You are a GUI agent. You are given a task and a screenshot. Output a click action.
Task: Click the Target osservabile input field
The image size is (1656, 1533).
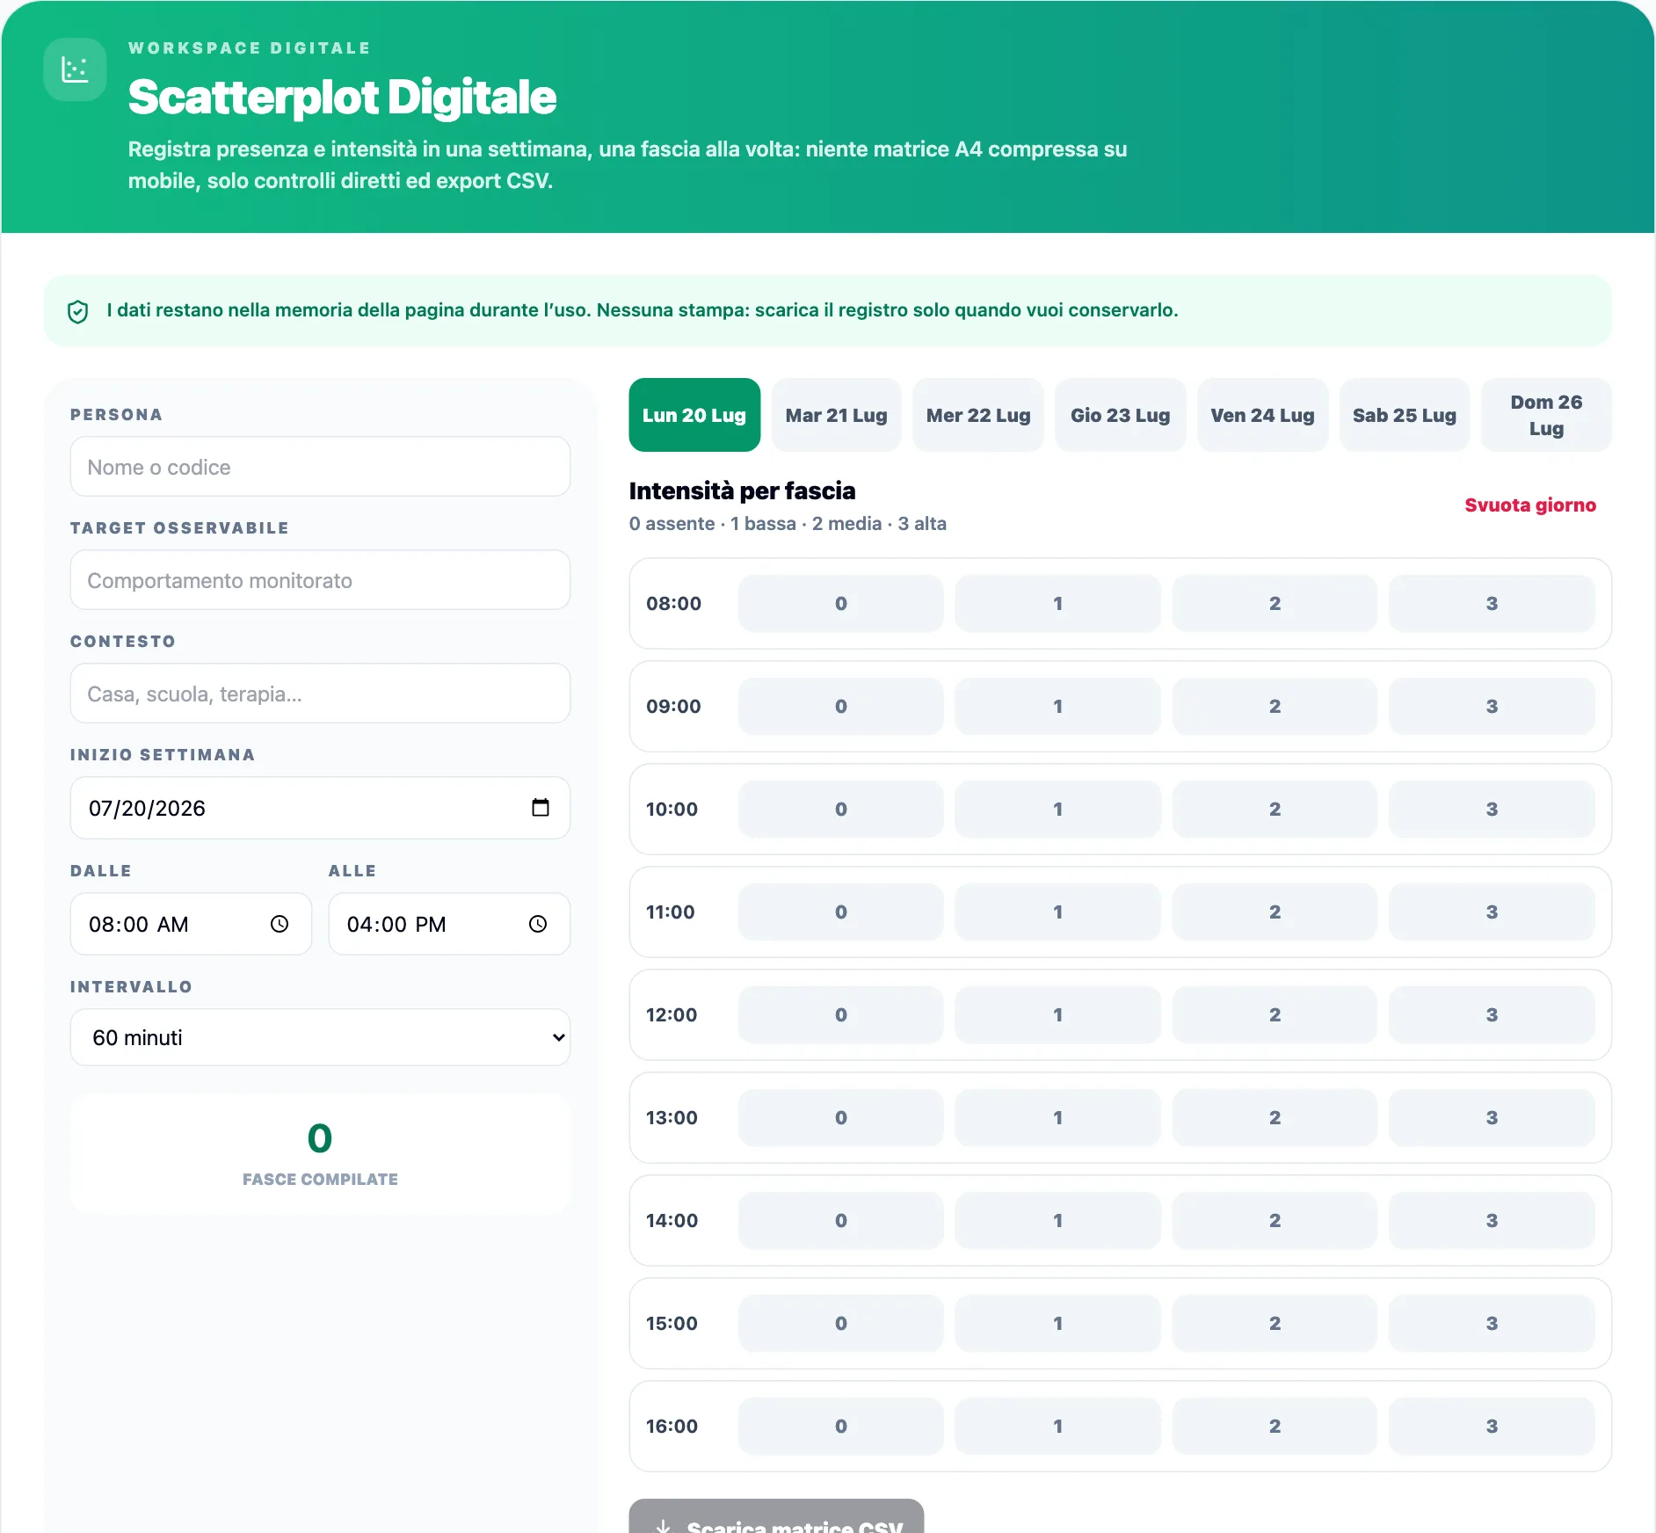pos(320,580)
